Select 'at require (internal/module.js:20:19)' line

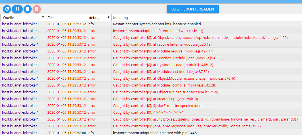[x=162, y=44]
